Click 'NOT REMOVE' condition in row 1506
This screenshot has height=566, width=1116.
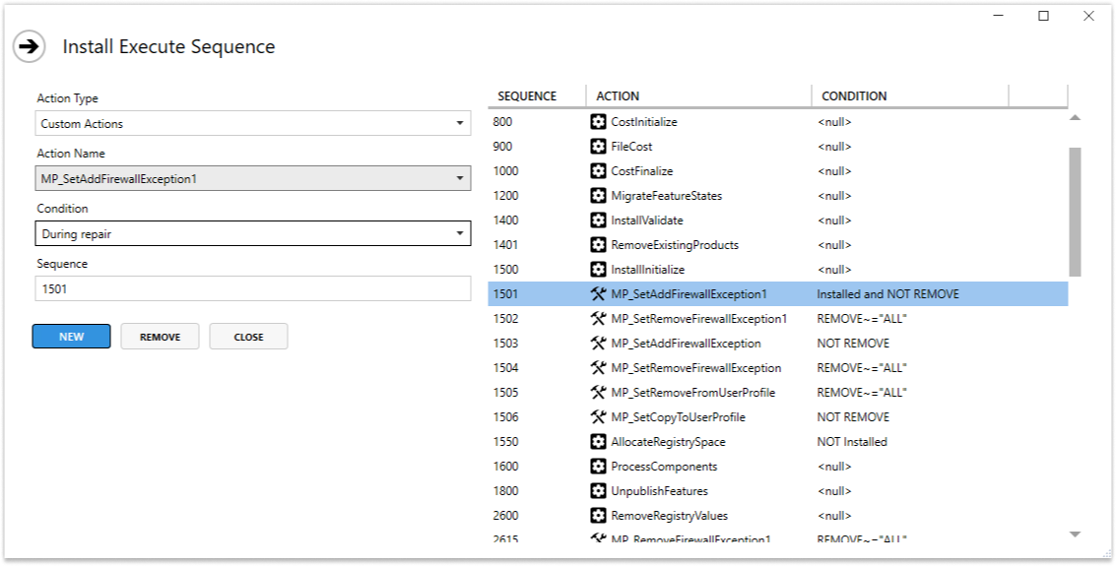(x=853, y=416)
